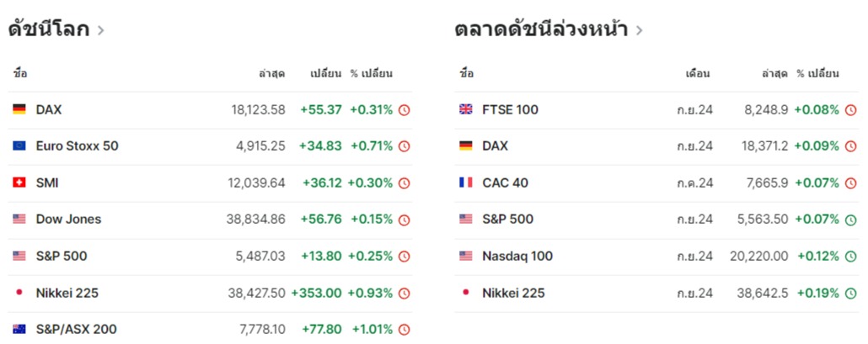Image resolution: width=868 pixels, height=344 pixels.
Task: Click the EU flag icon beside Euro Stoxx 50
Action: click(x=19, y=146)
